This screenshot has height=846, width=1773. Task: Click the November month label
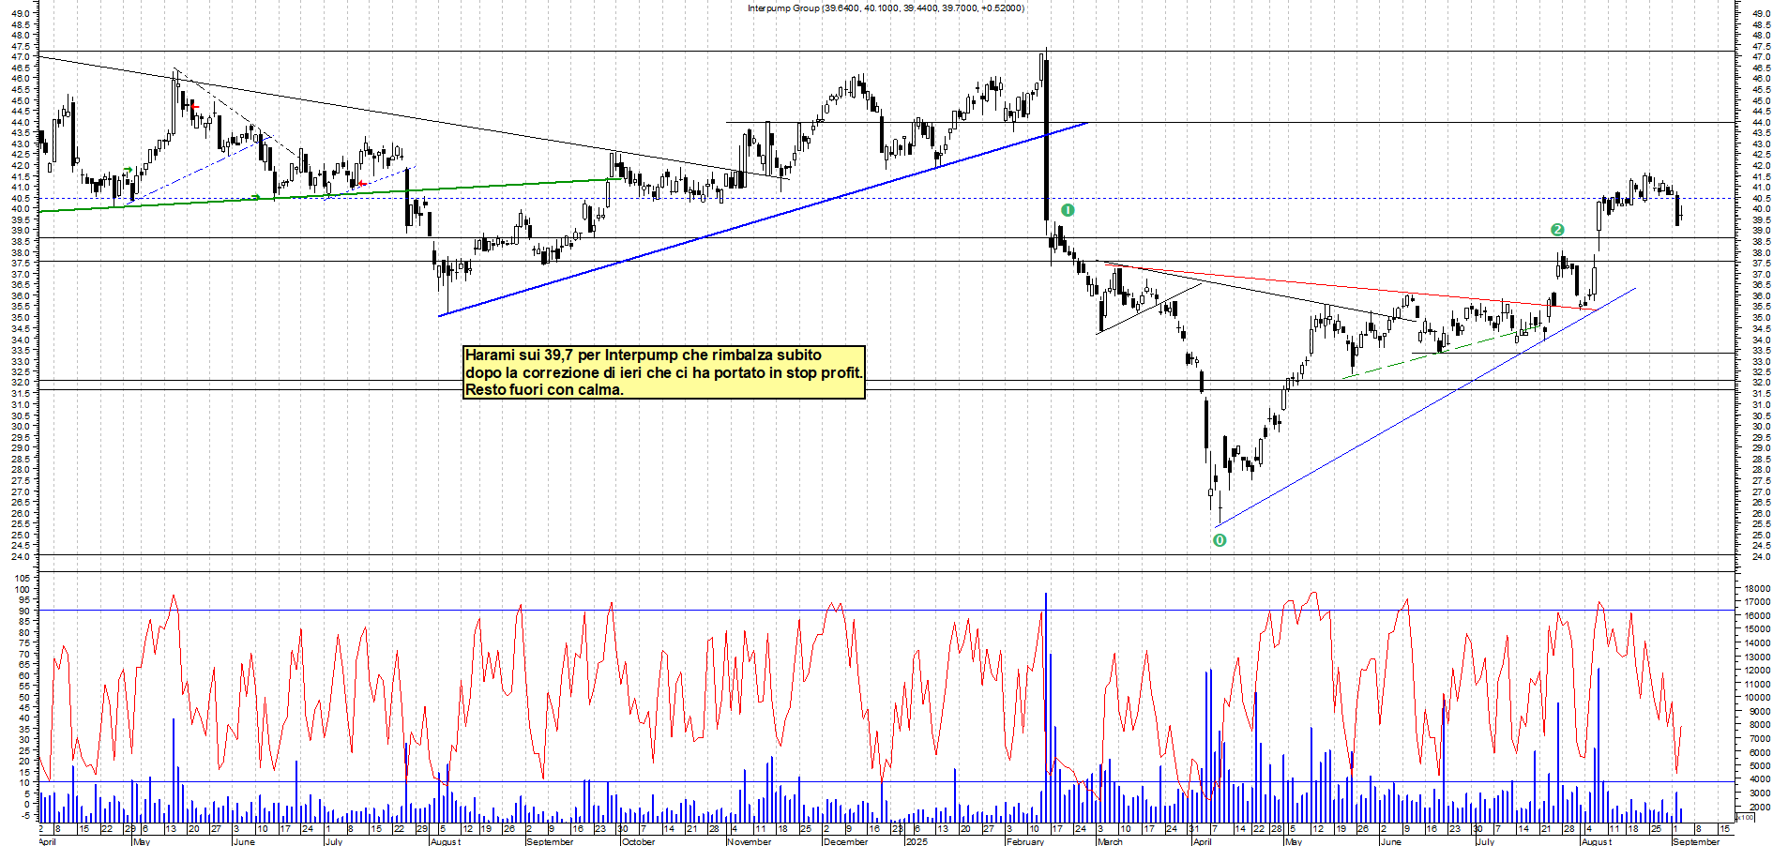750,841
